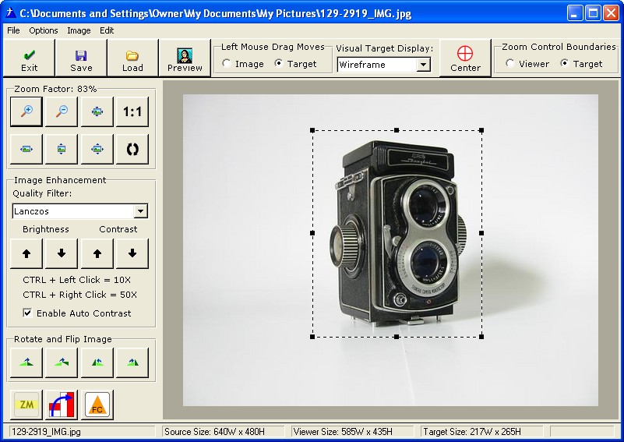Open the File menu
The width and height of the screenshot is (624, 442).
coord(13,30)
